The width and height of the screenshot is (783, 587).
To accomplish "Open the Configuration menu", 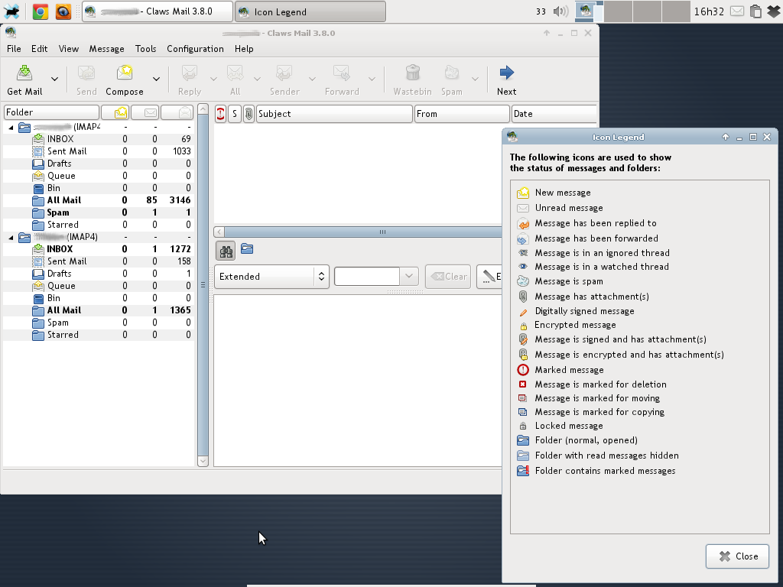I will (x=195, y=49).
